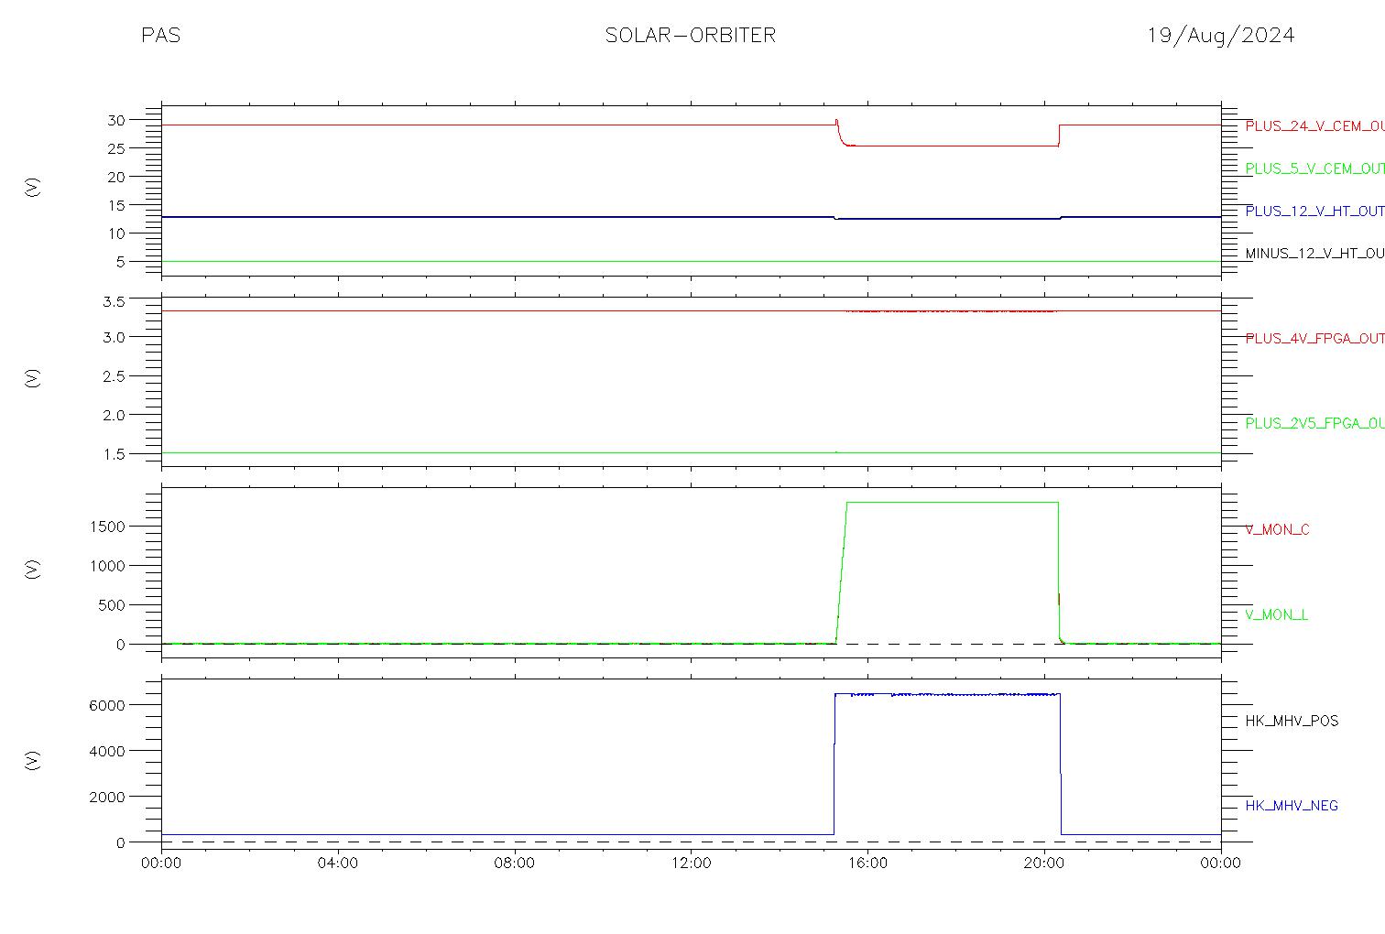Click the red 24 V trace dip near 25 V

(x=953, y=146)
